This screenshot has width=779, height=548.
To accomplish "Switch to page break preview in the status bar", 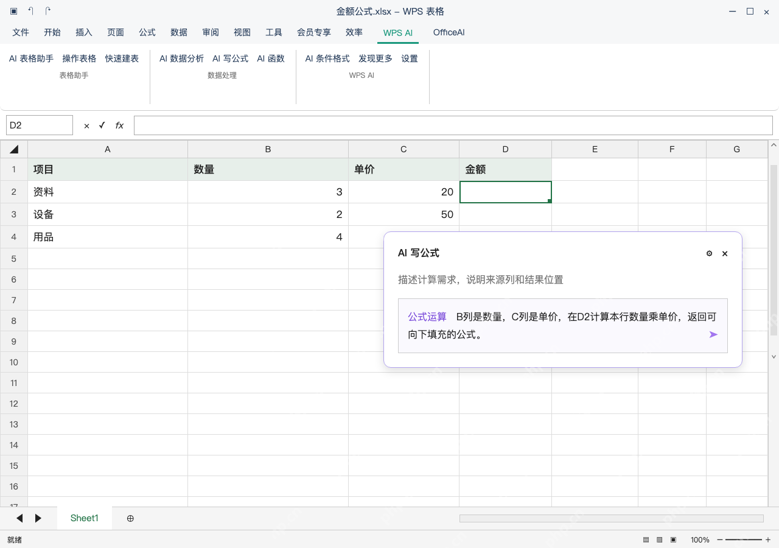I will (660, 539).
